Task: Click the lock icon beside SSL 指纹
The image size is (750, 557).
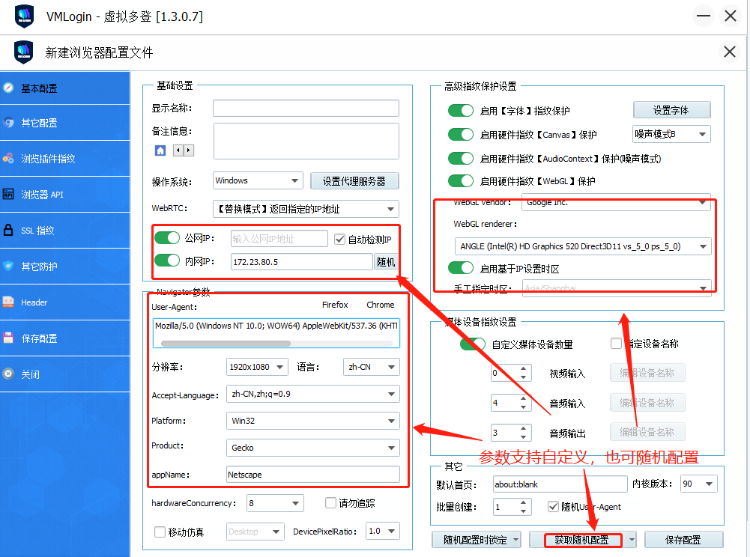Action: tap(8, 230)
